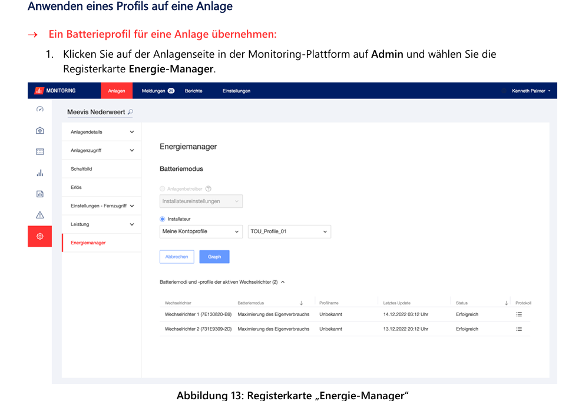Collapse the active inverter battery modes section
The height and width of the screenshot is (401, 582).
click(x=283, y=282)
